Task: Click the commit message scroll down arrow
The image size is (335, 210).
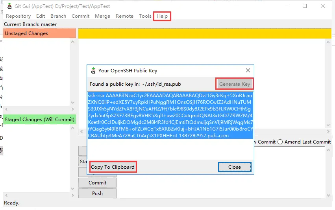Action: pos(328,195)
